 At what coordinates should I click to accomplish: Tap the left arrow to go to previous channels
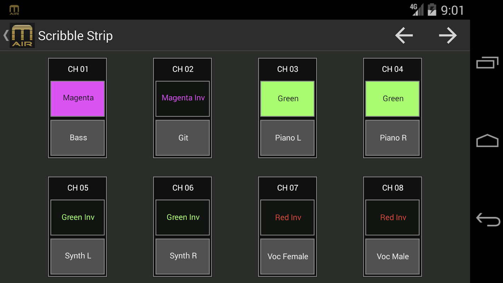click(x=404, y=35)
